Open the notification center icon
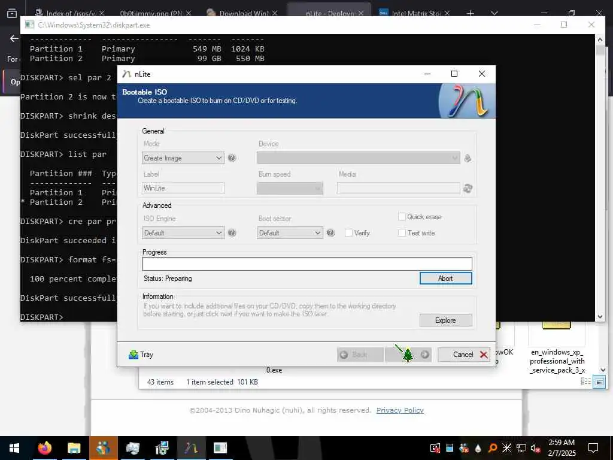Screen dimensions: 613x460 tap(593, 448)
